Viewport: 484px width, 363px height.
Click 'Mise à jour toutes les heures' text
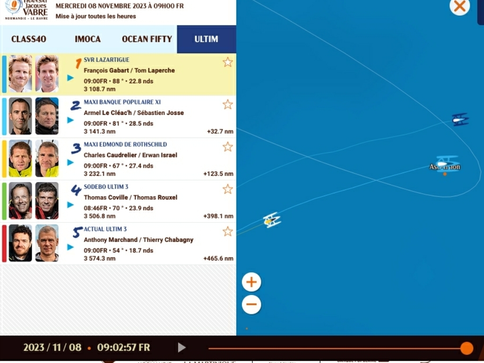(x=95, y=16)
